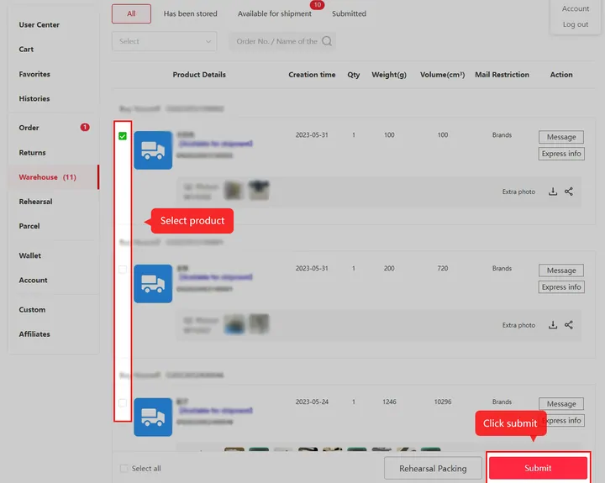This screenshot has width=605, height=483.
Task: Click the search magnifier icon
Action: coord(327,41)
